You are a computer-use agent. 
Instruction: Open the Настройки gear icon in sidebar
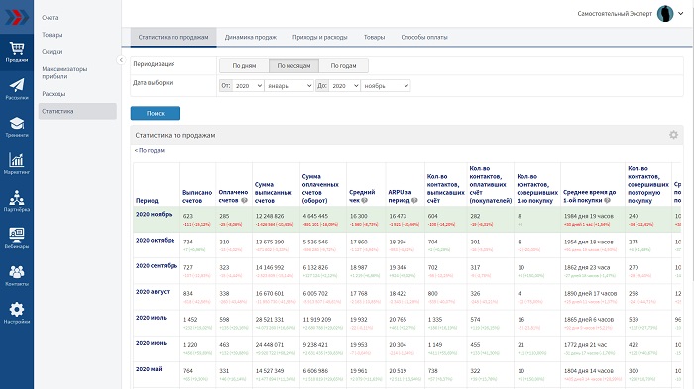pos(17,313)
